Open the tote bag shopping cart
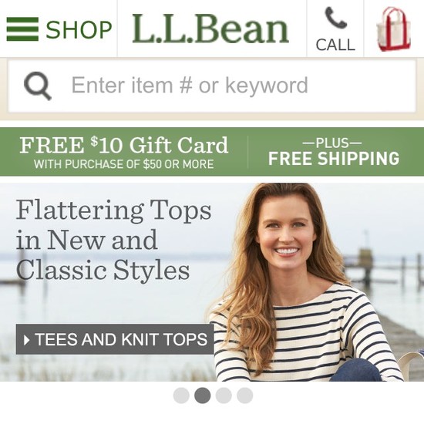The image size is (424, 424). 394,29
